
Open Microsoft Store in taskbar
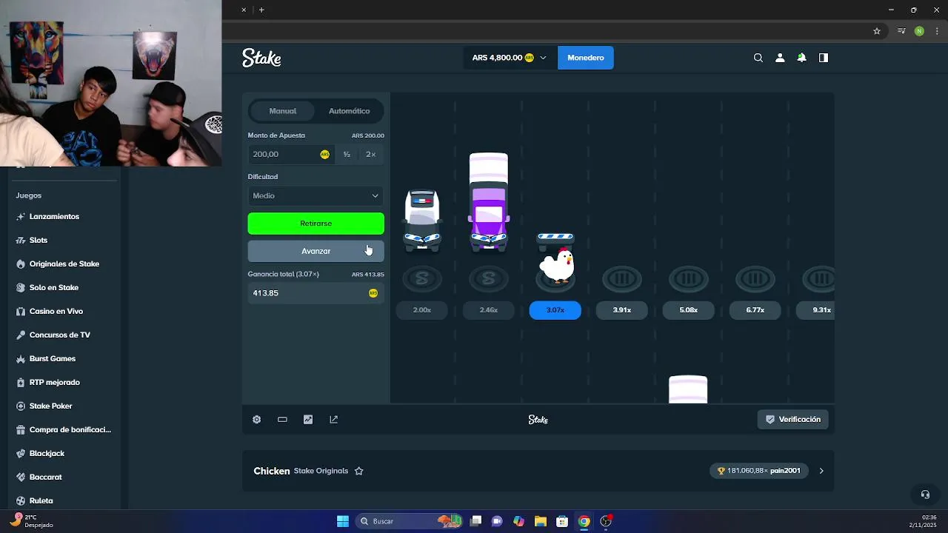[x=562, y=521]
